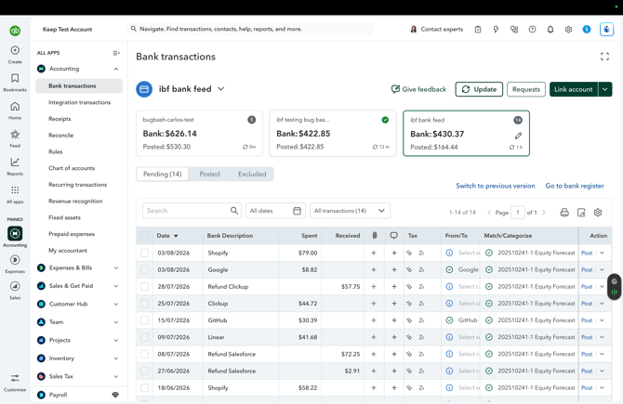Go to Home in the left rail
The image size is (623, 404).
click(x=15, y=107)
